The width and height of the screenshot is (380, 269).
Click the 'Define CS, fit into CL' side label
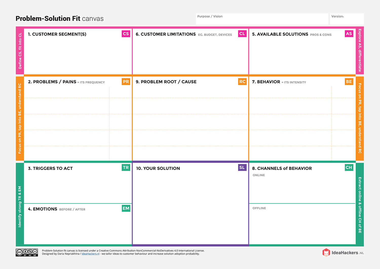coord(20,50)
